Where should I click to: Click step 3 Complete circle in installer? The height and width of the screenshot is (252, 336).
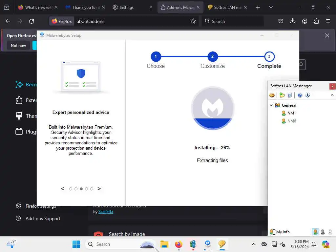(x=269, y=56)
